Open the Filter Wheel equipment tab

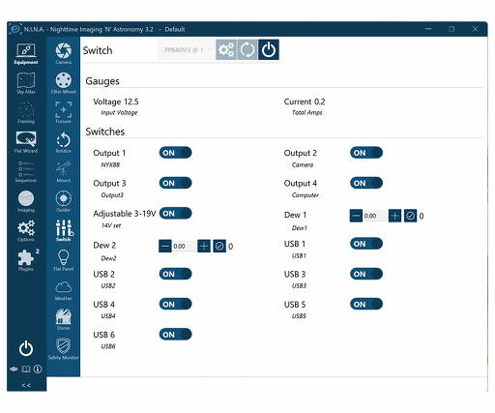(x=63, y=82)
